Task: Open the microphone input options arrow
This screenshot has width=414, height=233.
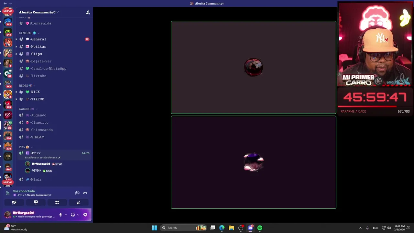Action: point(66,215)
